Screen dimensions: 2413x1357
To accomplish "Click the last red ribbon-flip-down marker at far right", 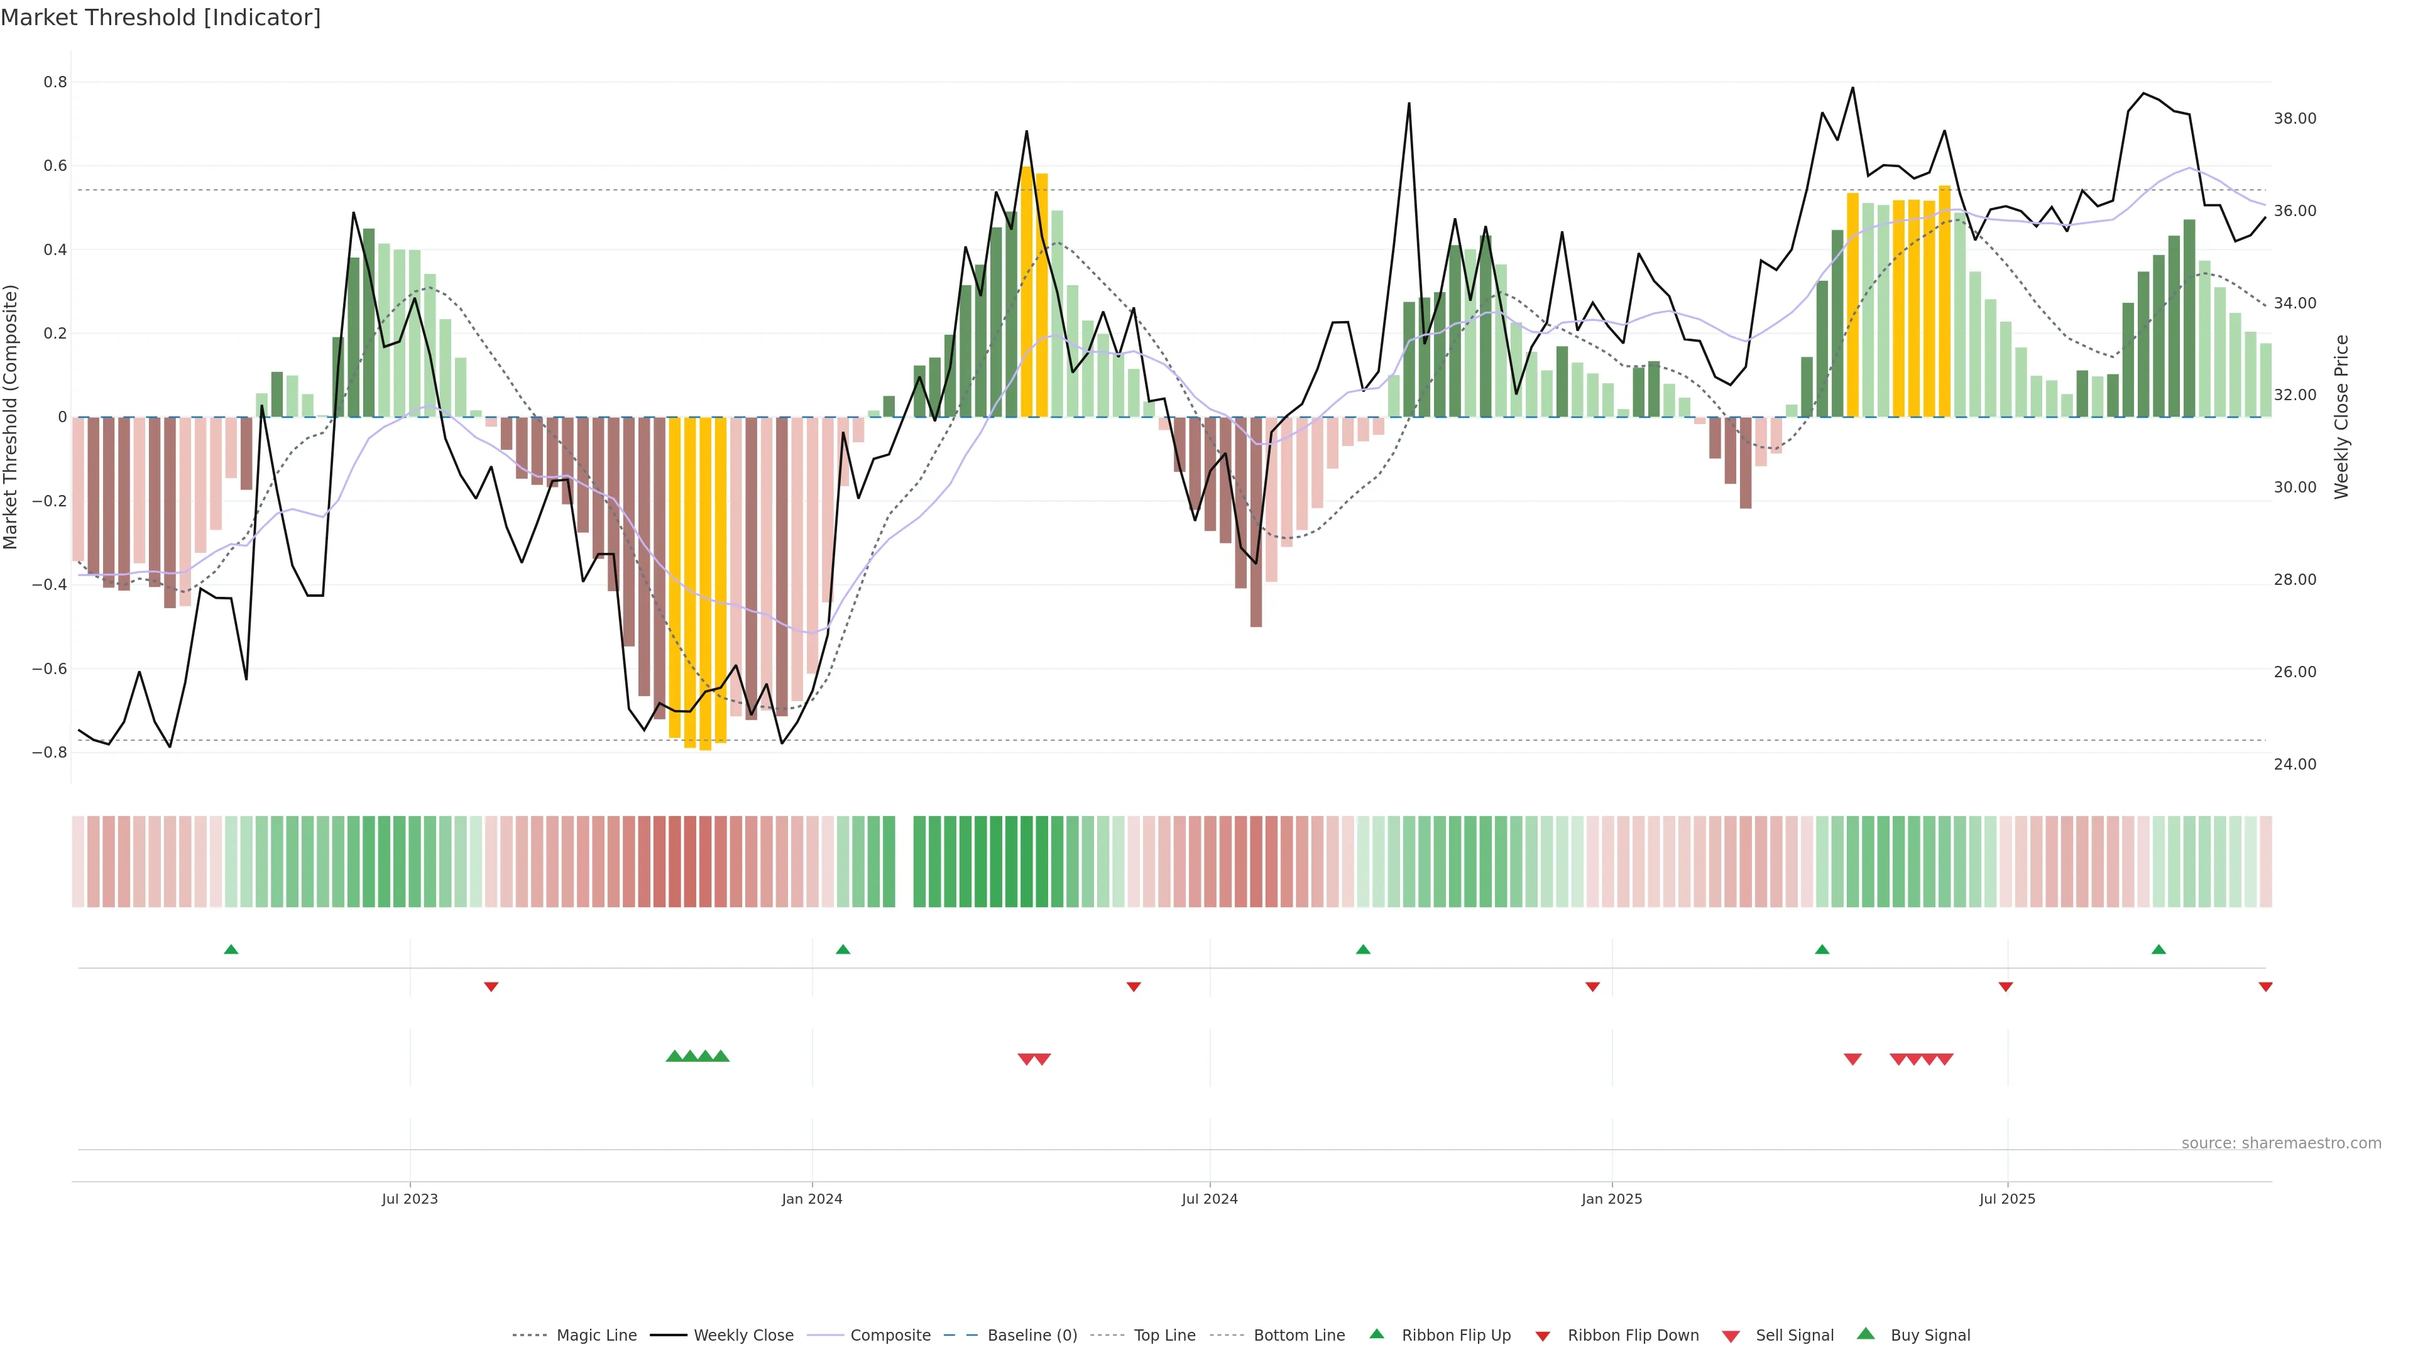I will tap(2265, 986).
